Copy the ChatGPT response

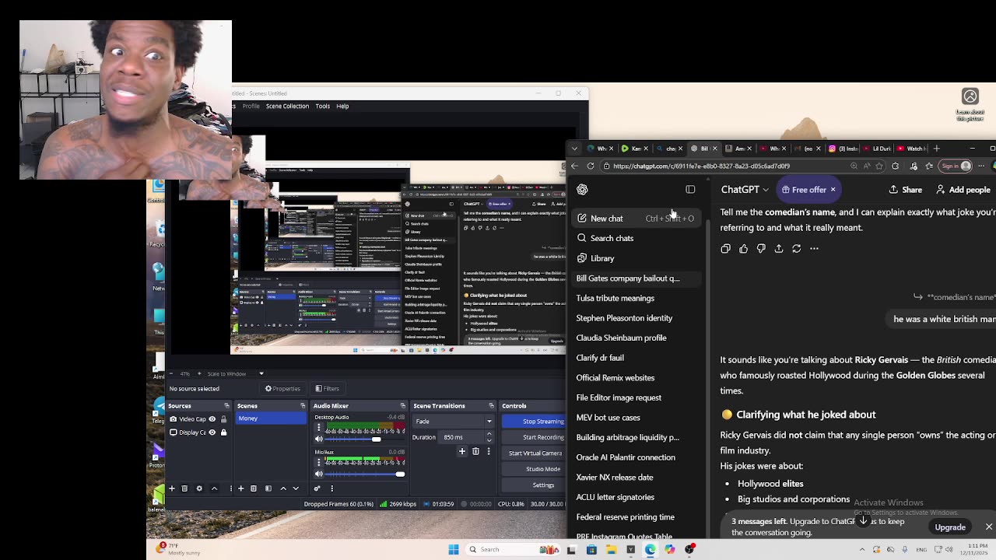[x=725, y=248]
